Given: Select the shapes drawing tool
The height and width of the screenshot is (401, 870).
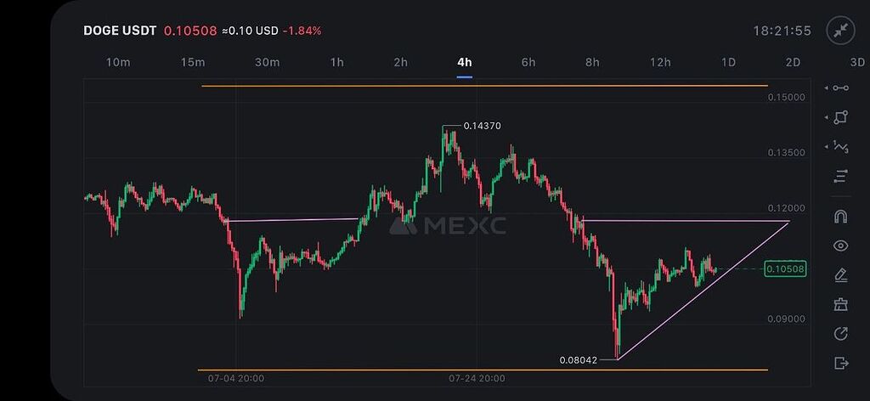Looking at the screenshot, I should (841, 117).
